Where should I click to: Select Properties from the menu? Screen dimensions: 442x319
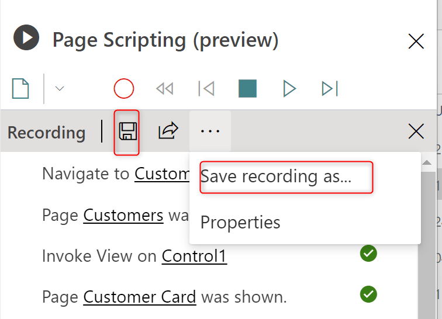click(x=240, y=223)
